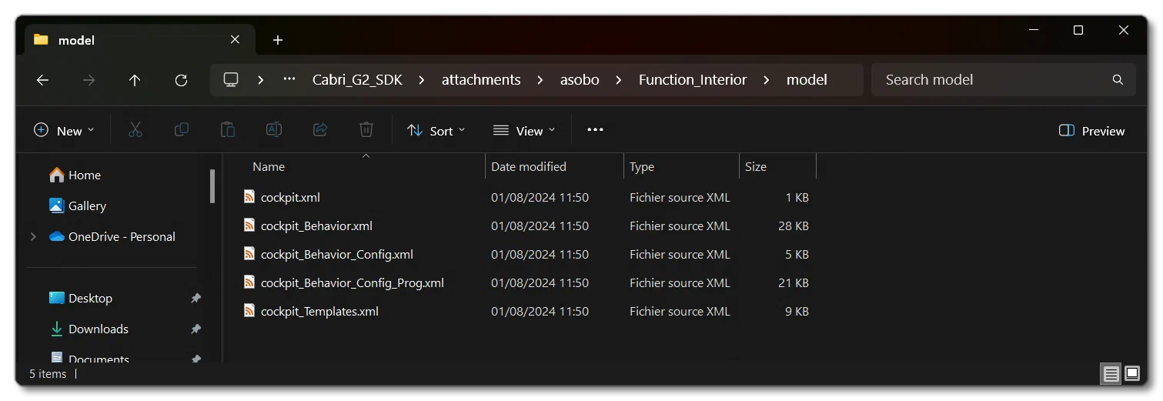Toggle the Preview pane
The width and height of the screenshot is (1163, 401).
point(1092,131)
